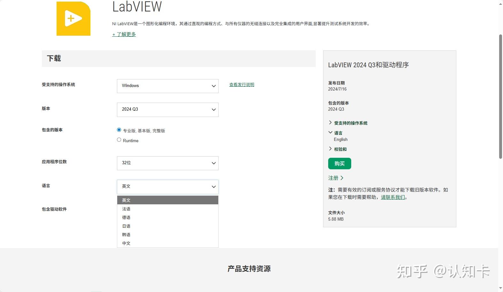Open the 请联系我们 contact link

click(393, 197)
